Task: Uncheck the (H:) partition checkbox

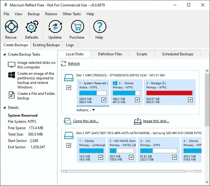Action: (174, 157)
